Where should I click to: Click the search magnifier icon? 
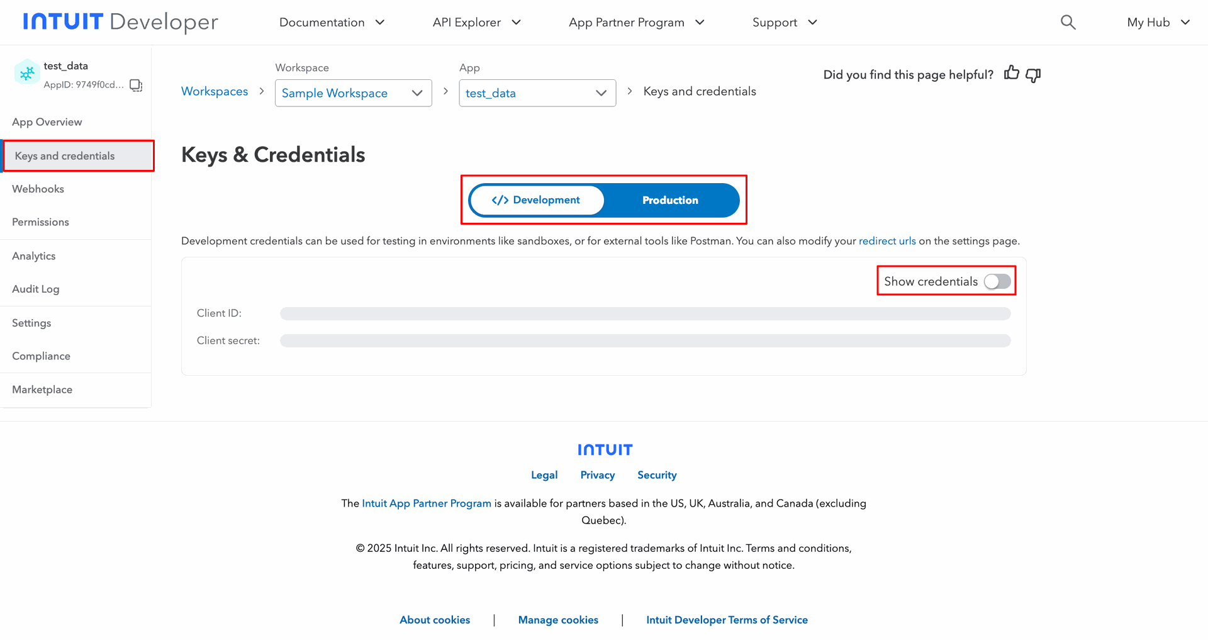[x=1068, y=23]
